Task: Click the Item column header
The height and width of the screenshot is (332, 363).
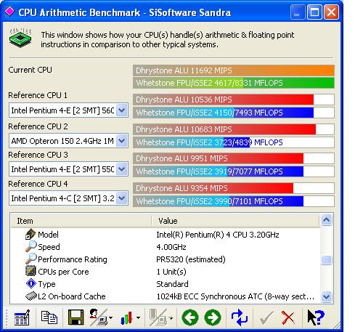Action: (81, 221)
